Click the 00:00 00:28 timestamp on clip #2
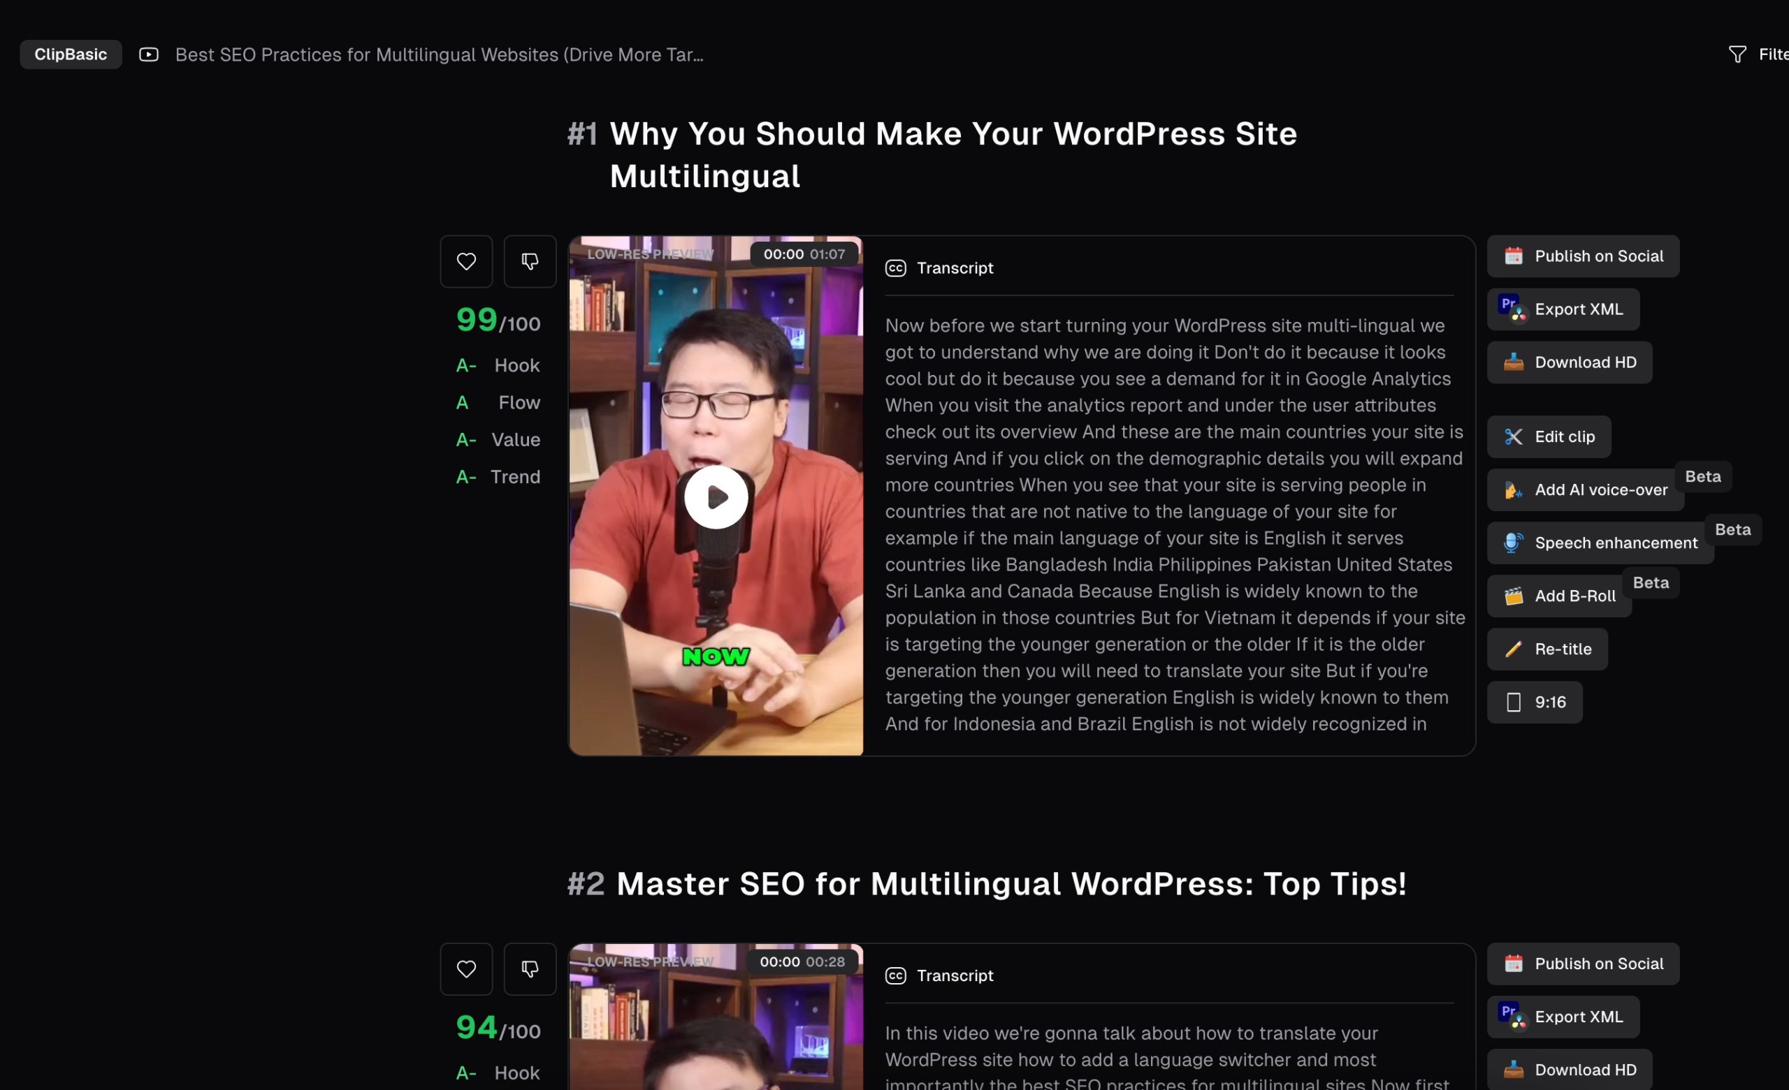Viewport: 1789px width, 1090px height. point(802,962)
